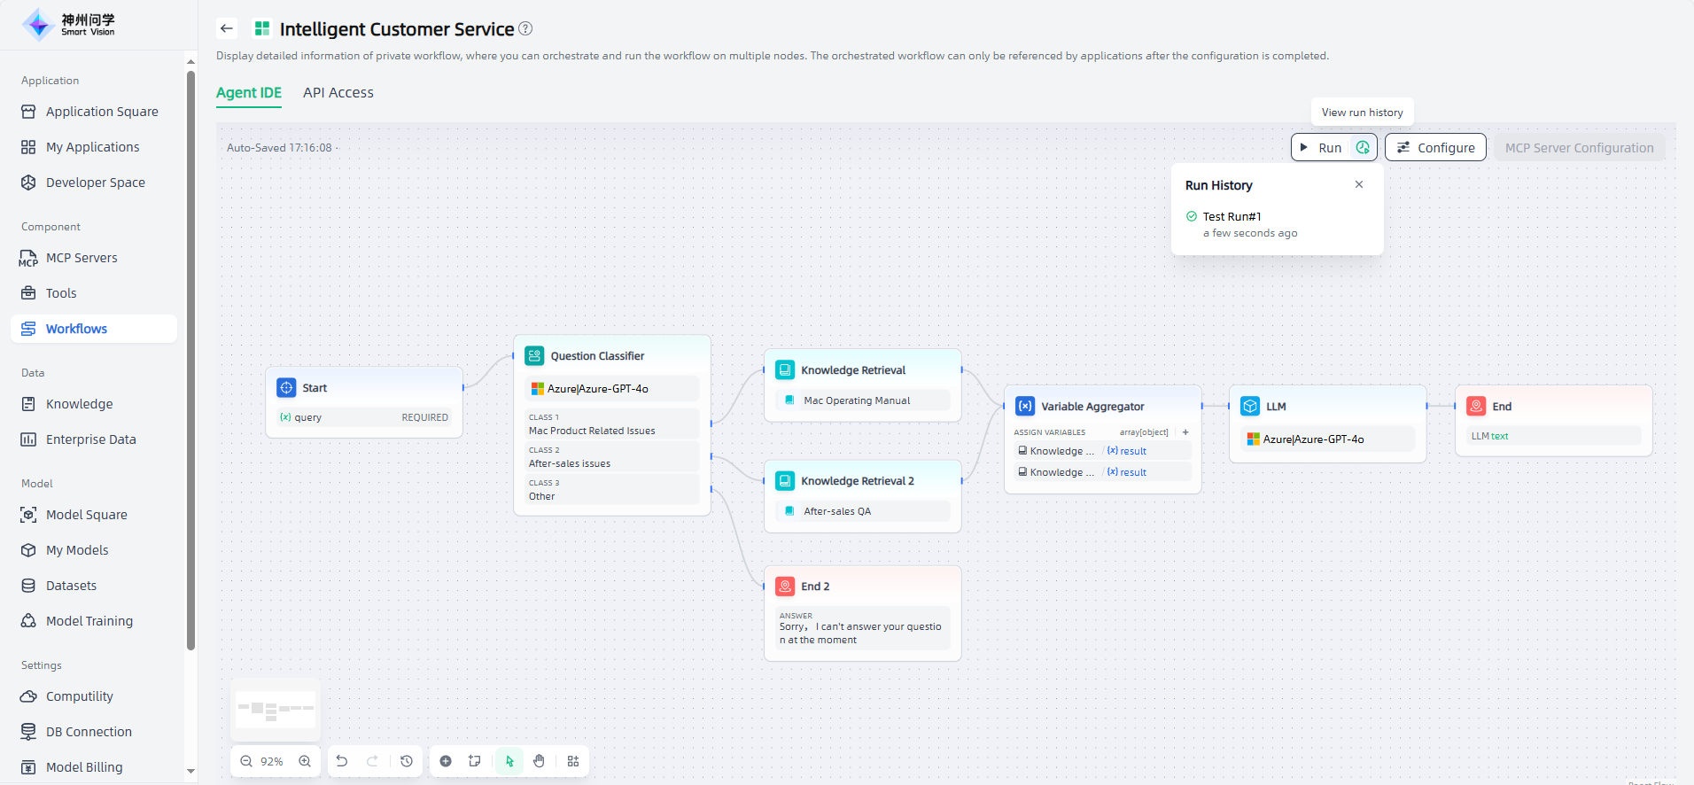Add variable in Variable Aggregator node
This screenshot has width=1694, height=785.
point(1185,432)
